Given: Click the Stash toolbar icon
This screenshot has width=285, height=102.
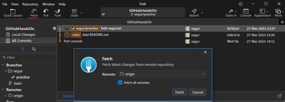Looking at the screenshot, I should click(x=74, y=13).
